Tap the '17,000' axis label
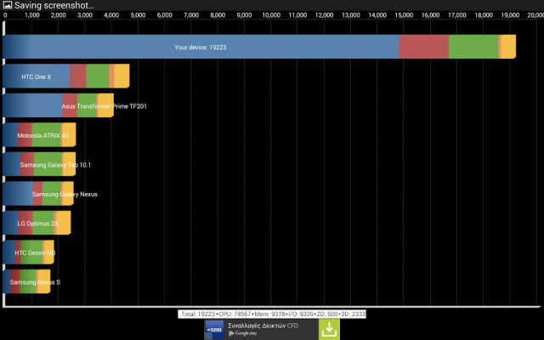Viewport: 544px width, 340px height. click(457, 15)
